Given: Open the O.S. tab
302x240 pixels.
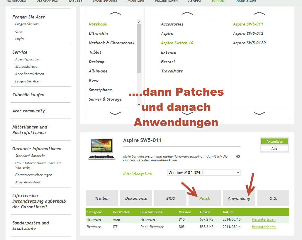Looking at the screenshot, I should pyautogui.click(x=273, y=198).
